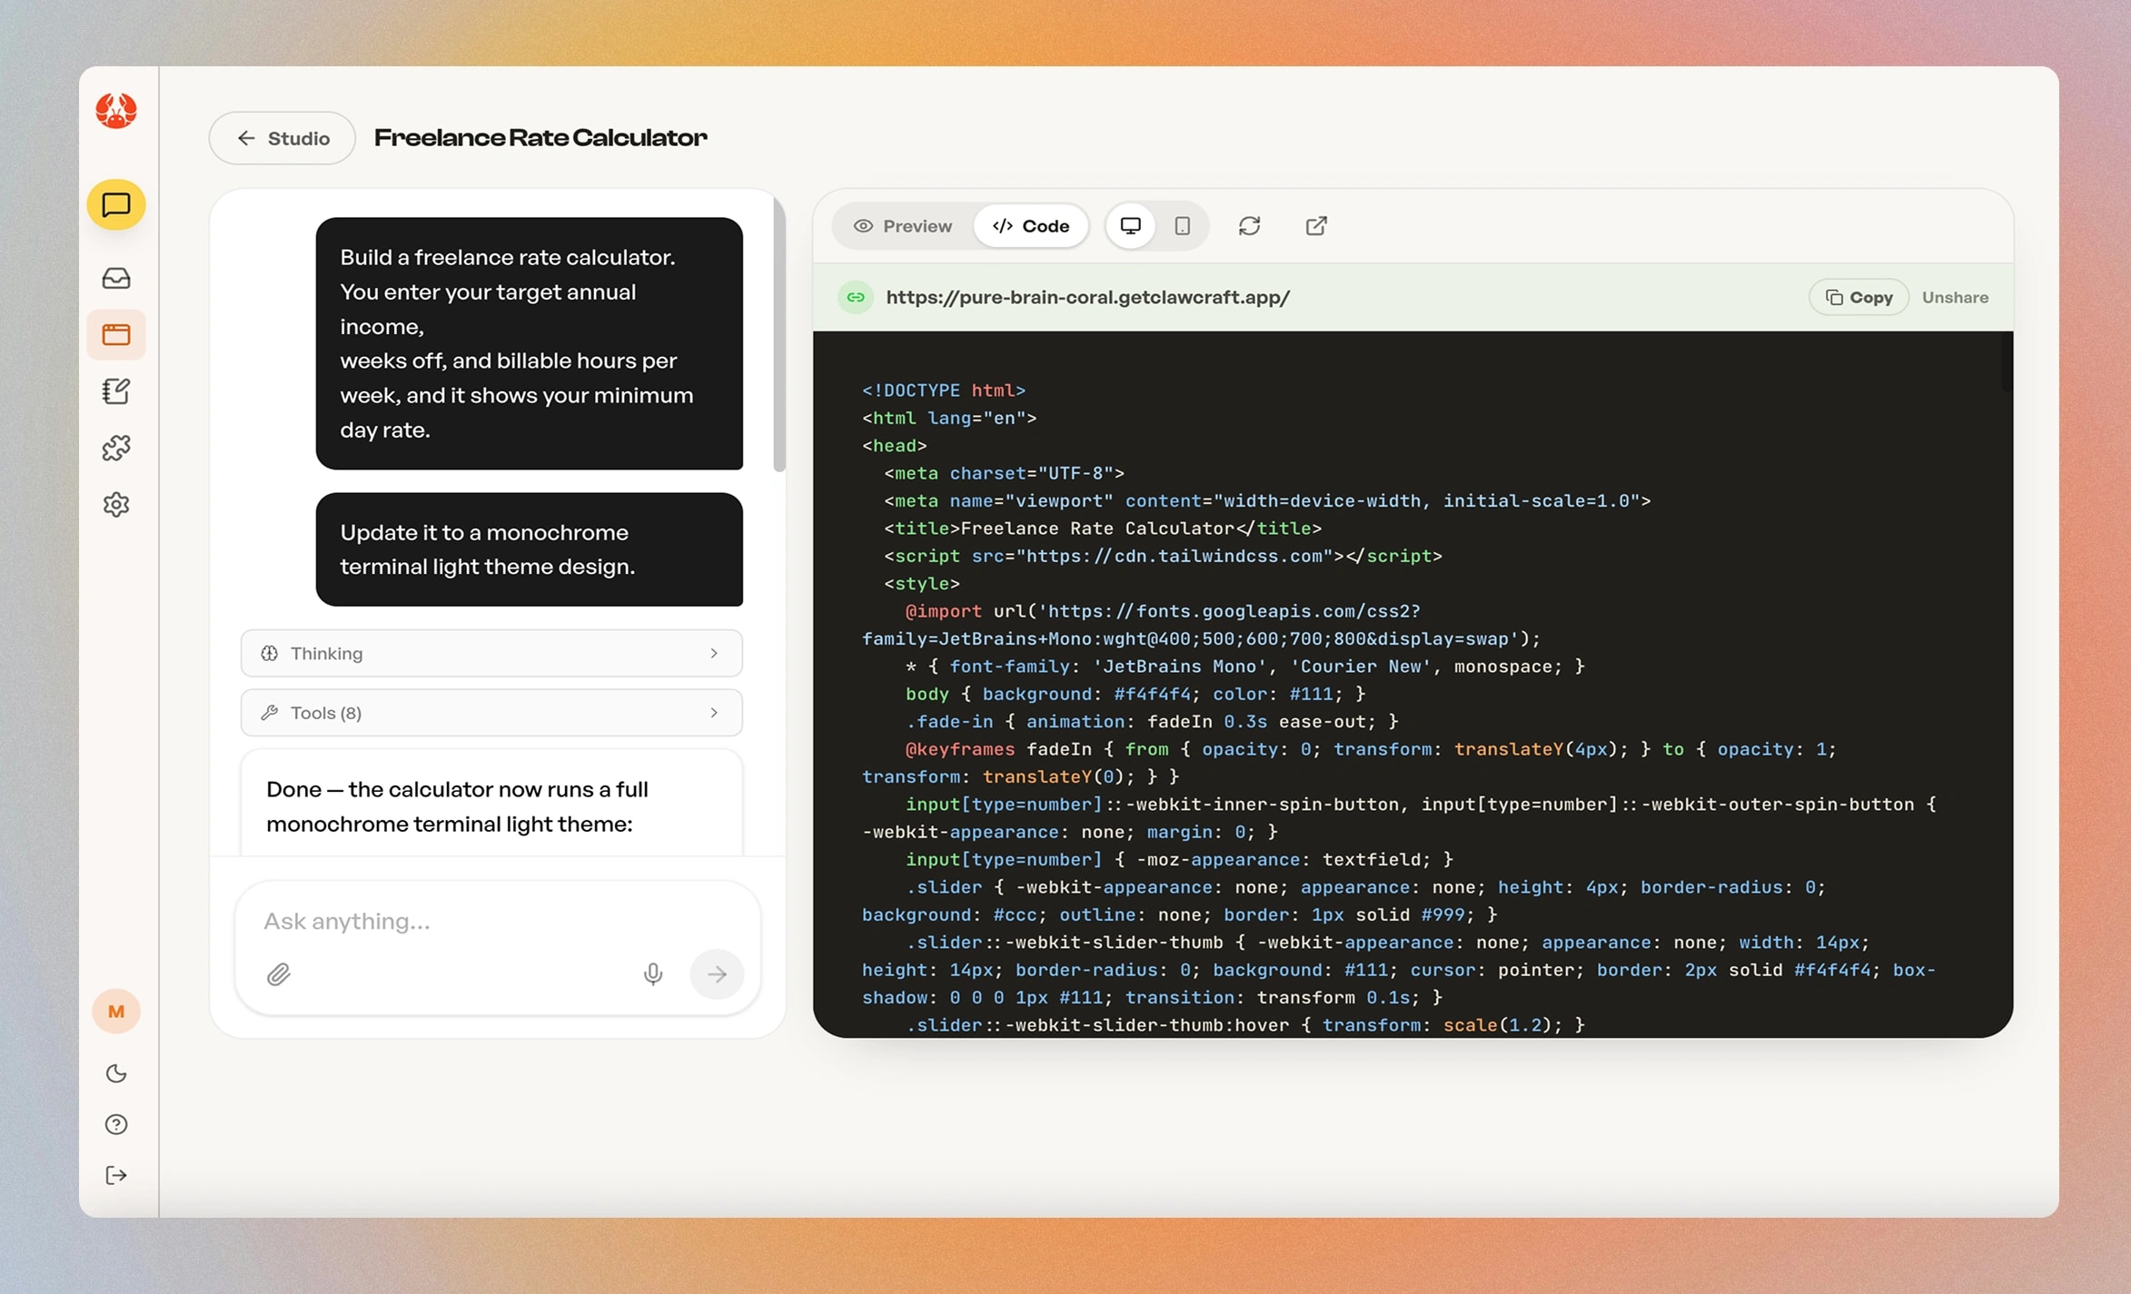Expand the Tools (8) section
The image size is (2131, 1294).
pos(491,713)
